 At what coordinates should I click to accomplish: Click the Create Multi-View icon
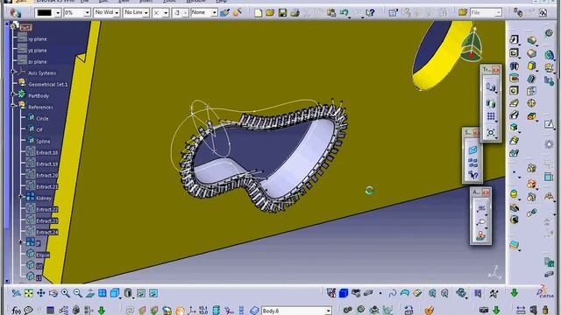coord(103,293)
